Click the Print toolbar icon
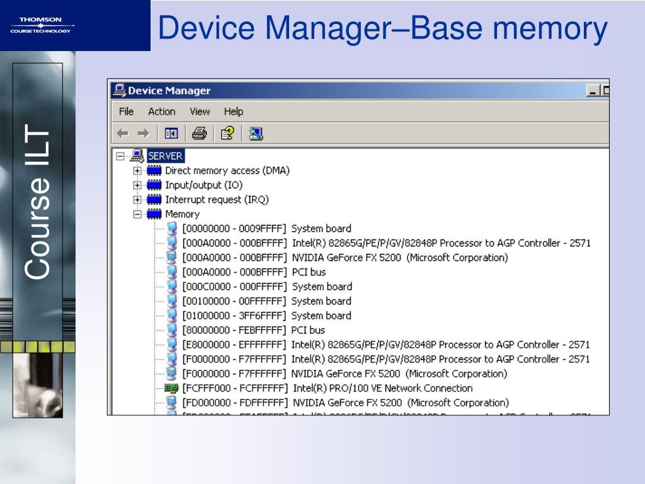Viewport: 645px width, 484px height. point(200,134)
